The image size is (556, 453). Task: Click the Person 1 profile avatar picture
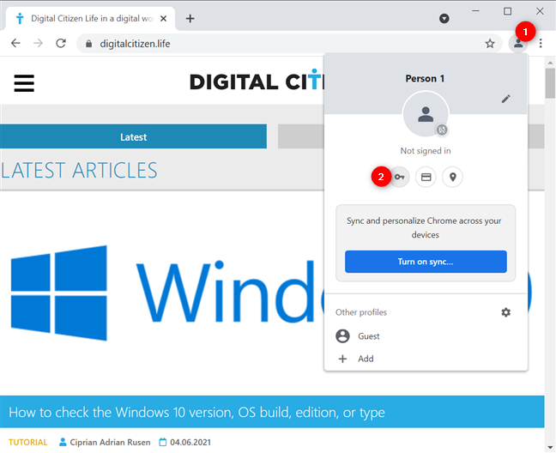(426, 114)
